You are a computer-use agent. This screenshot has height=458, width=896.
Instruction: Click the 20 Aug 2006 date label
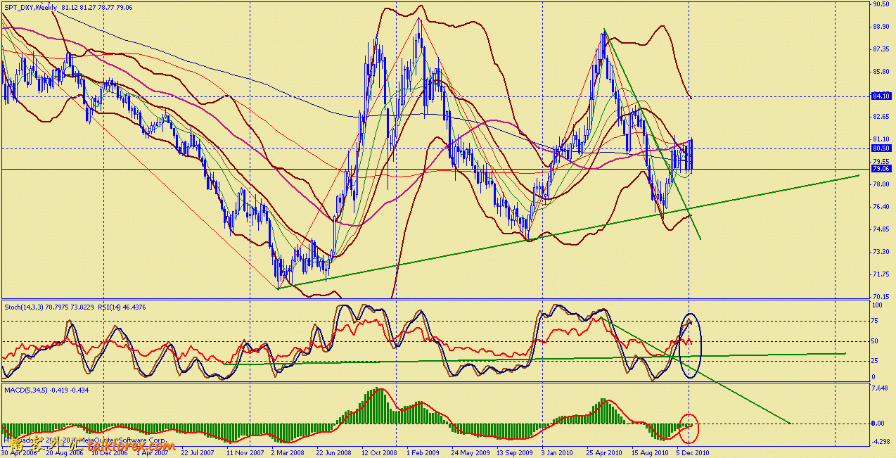click(65, 454)
